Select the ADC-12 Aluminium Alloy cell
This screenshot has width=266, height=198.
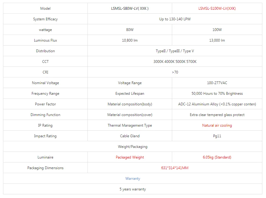[x=217, y=104]
